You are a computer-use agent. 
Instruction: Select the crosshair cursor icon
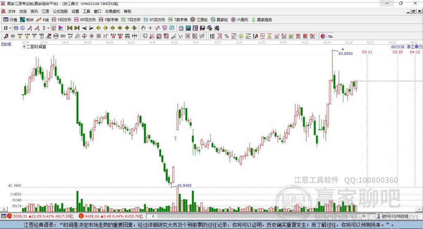click(x=150, y=28)
